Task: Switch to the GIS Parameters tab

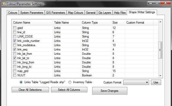Action: [x=55, y=13]
